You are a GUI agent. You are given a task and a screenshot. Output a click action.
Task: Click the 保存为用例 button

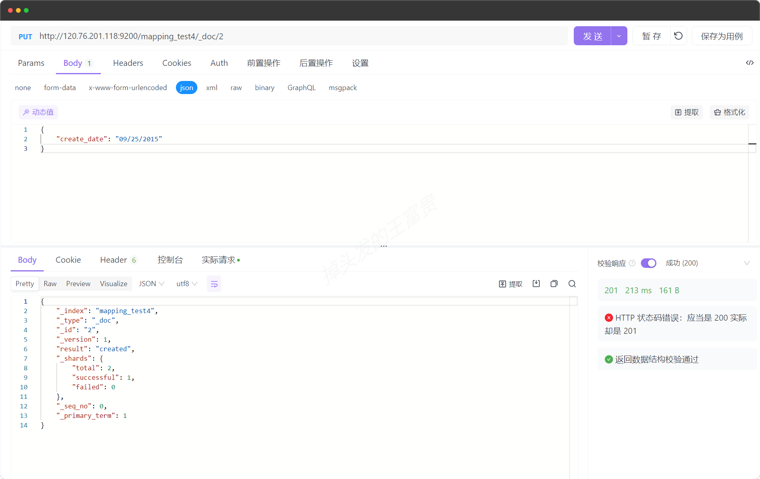[722, 36]
